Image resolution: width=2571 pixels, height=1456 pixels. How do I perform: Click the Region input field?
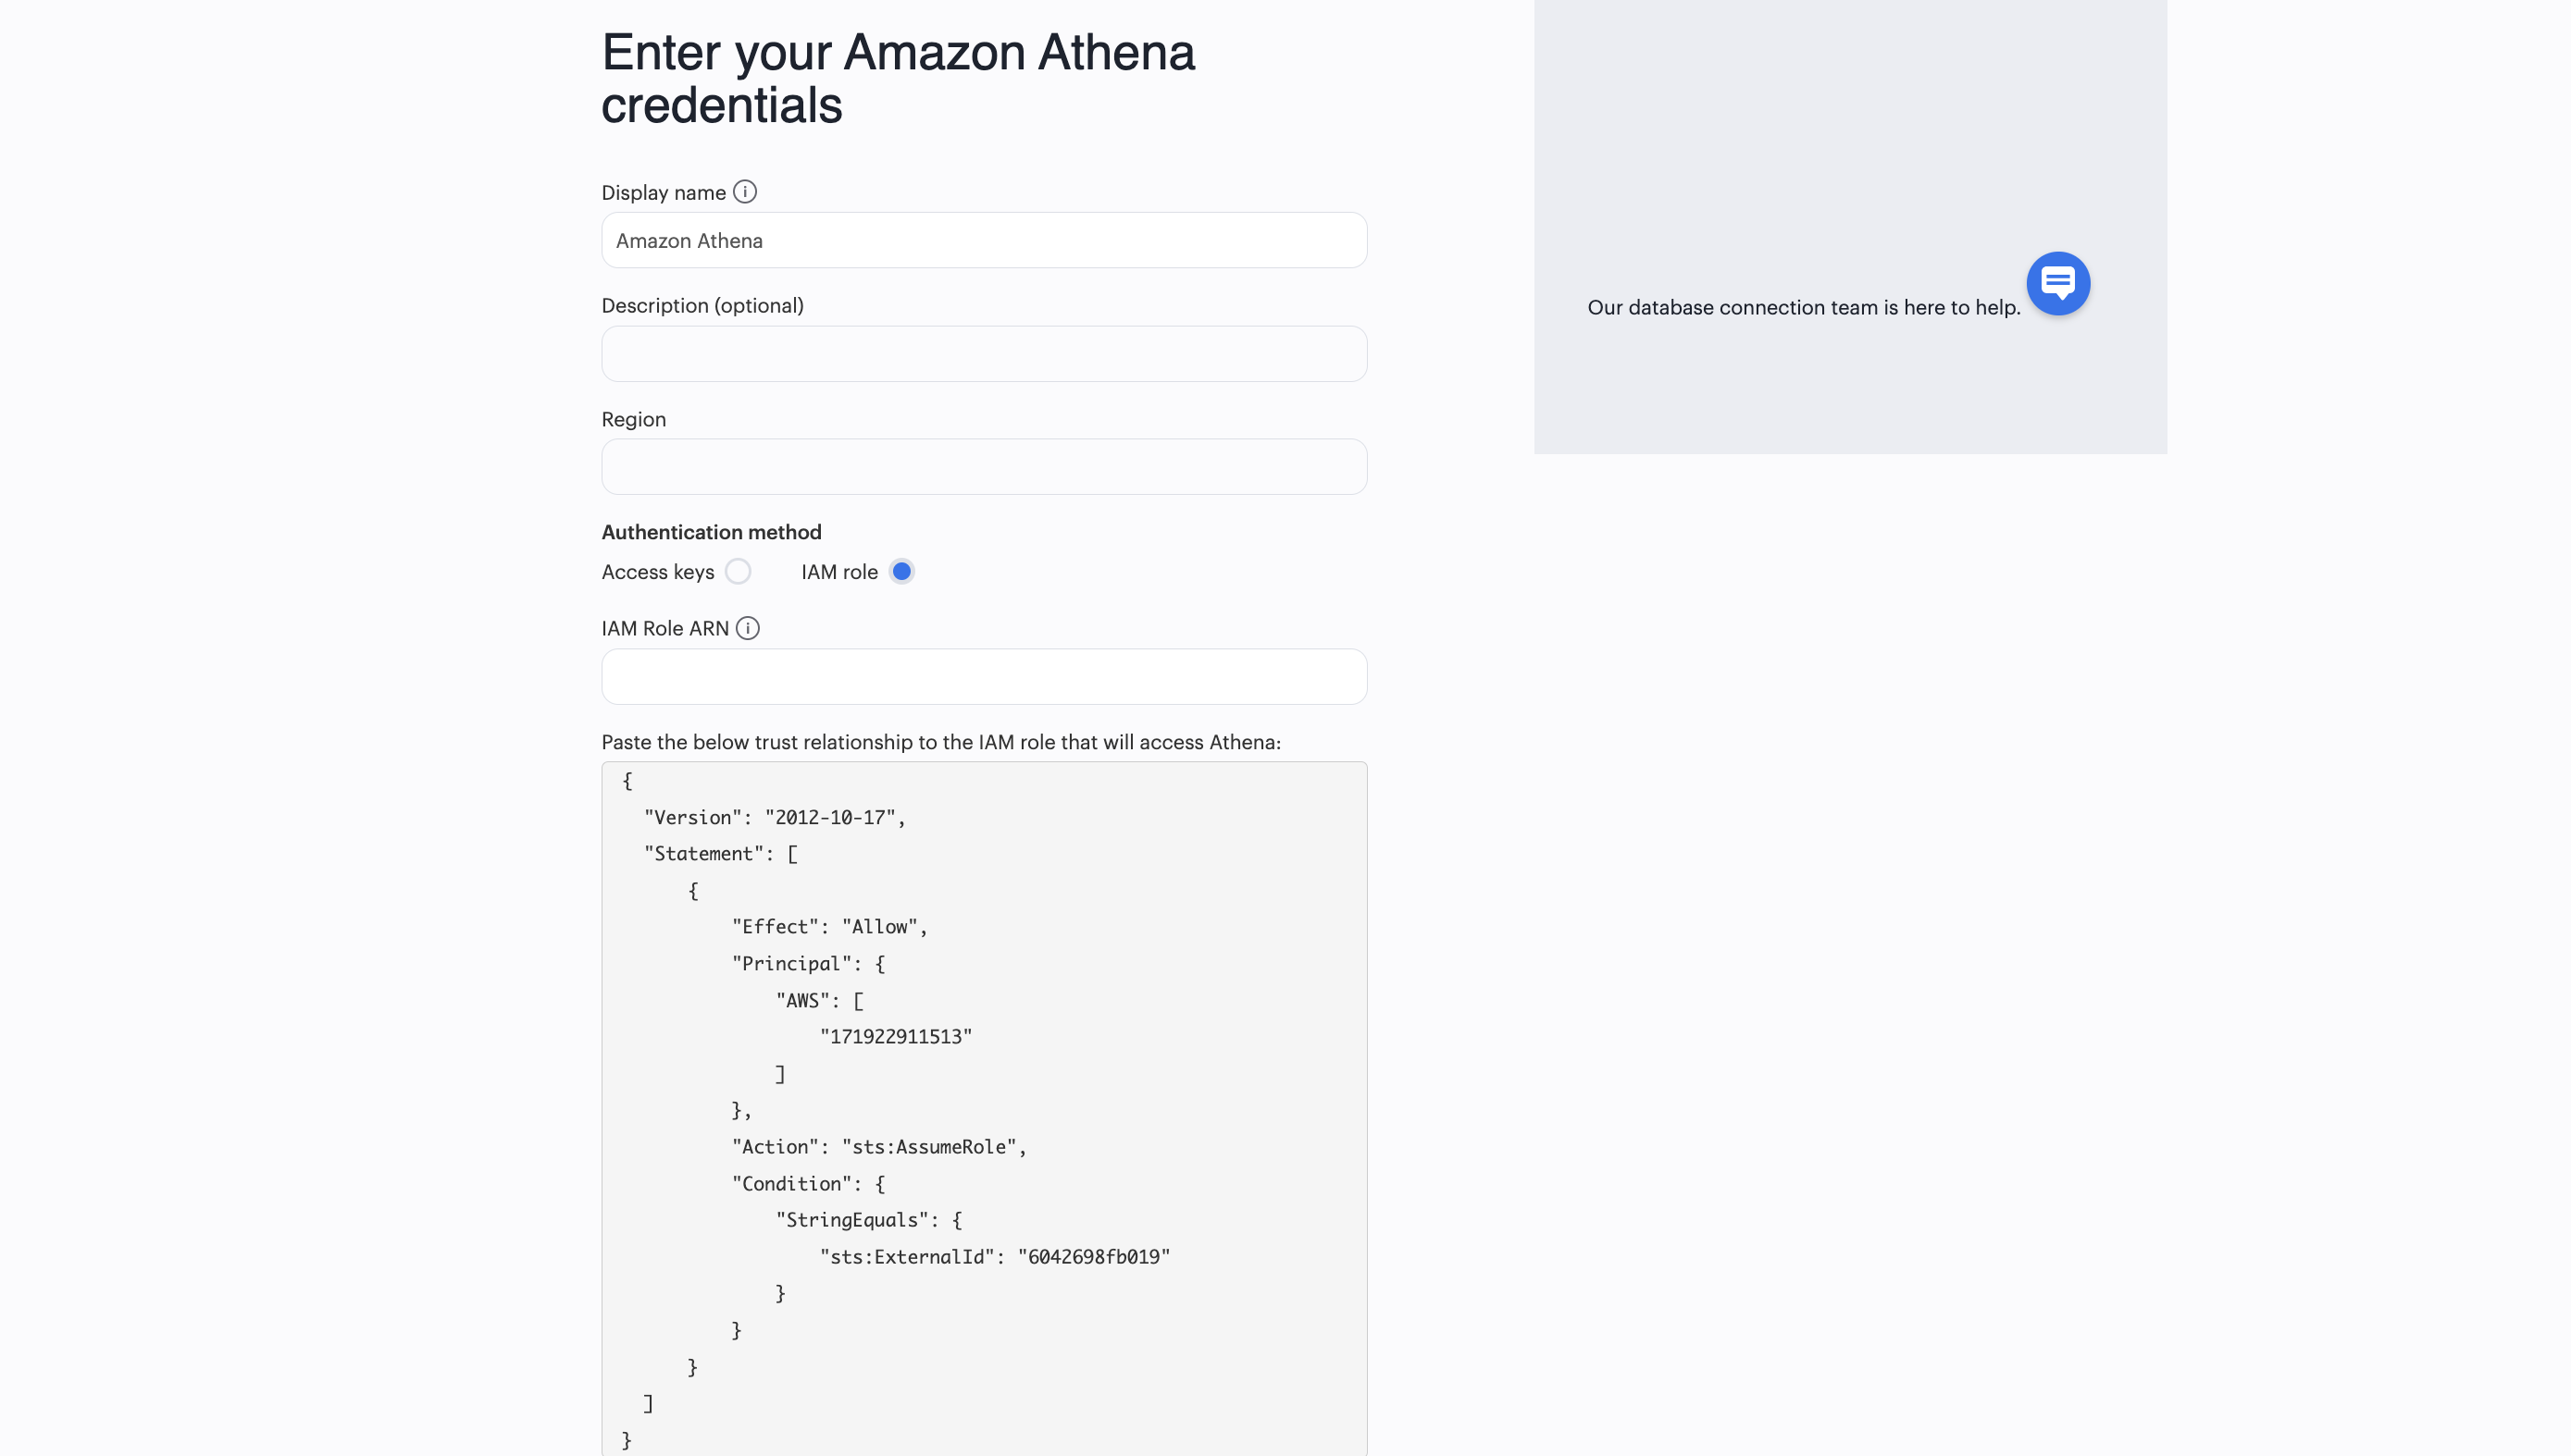984,467
